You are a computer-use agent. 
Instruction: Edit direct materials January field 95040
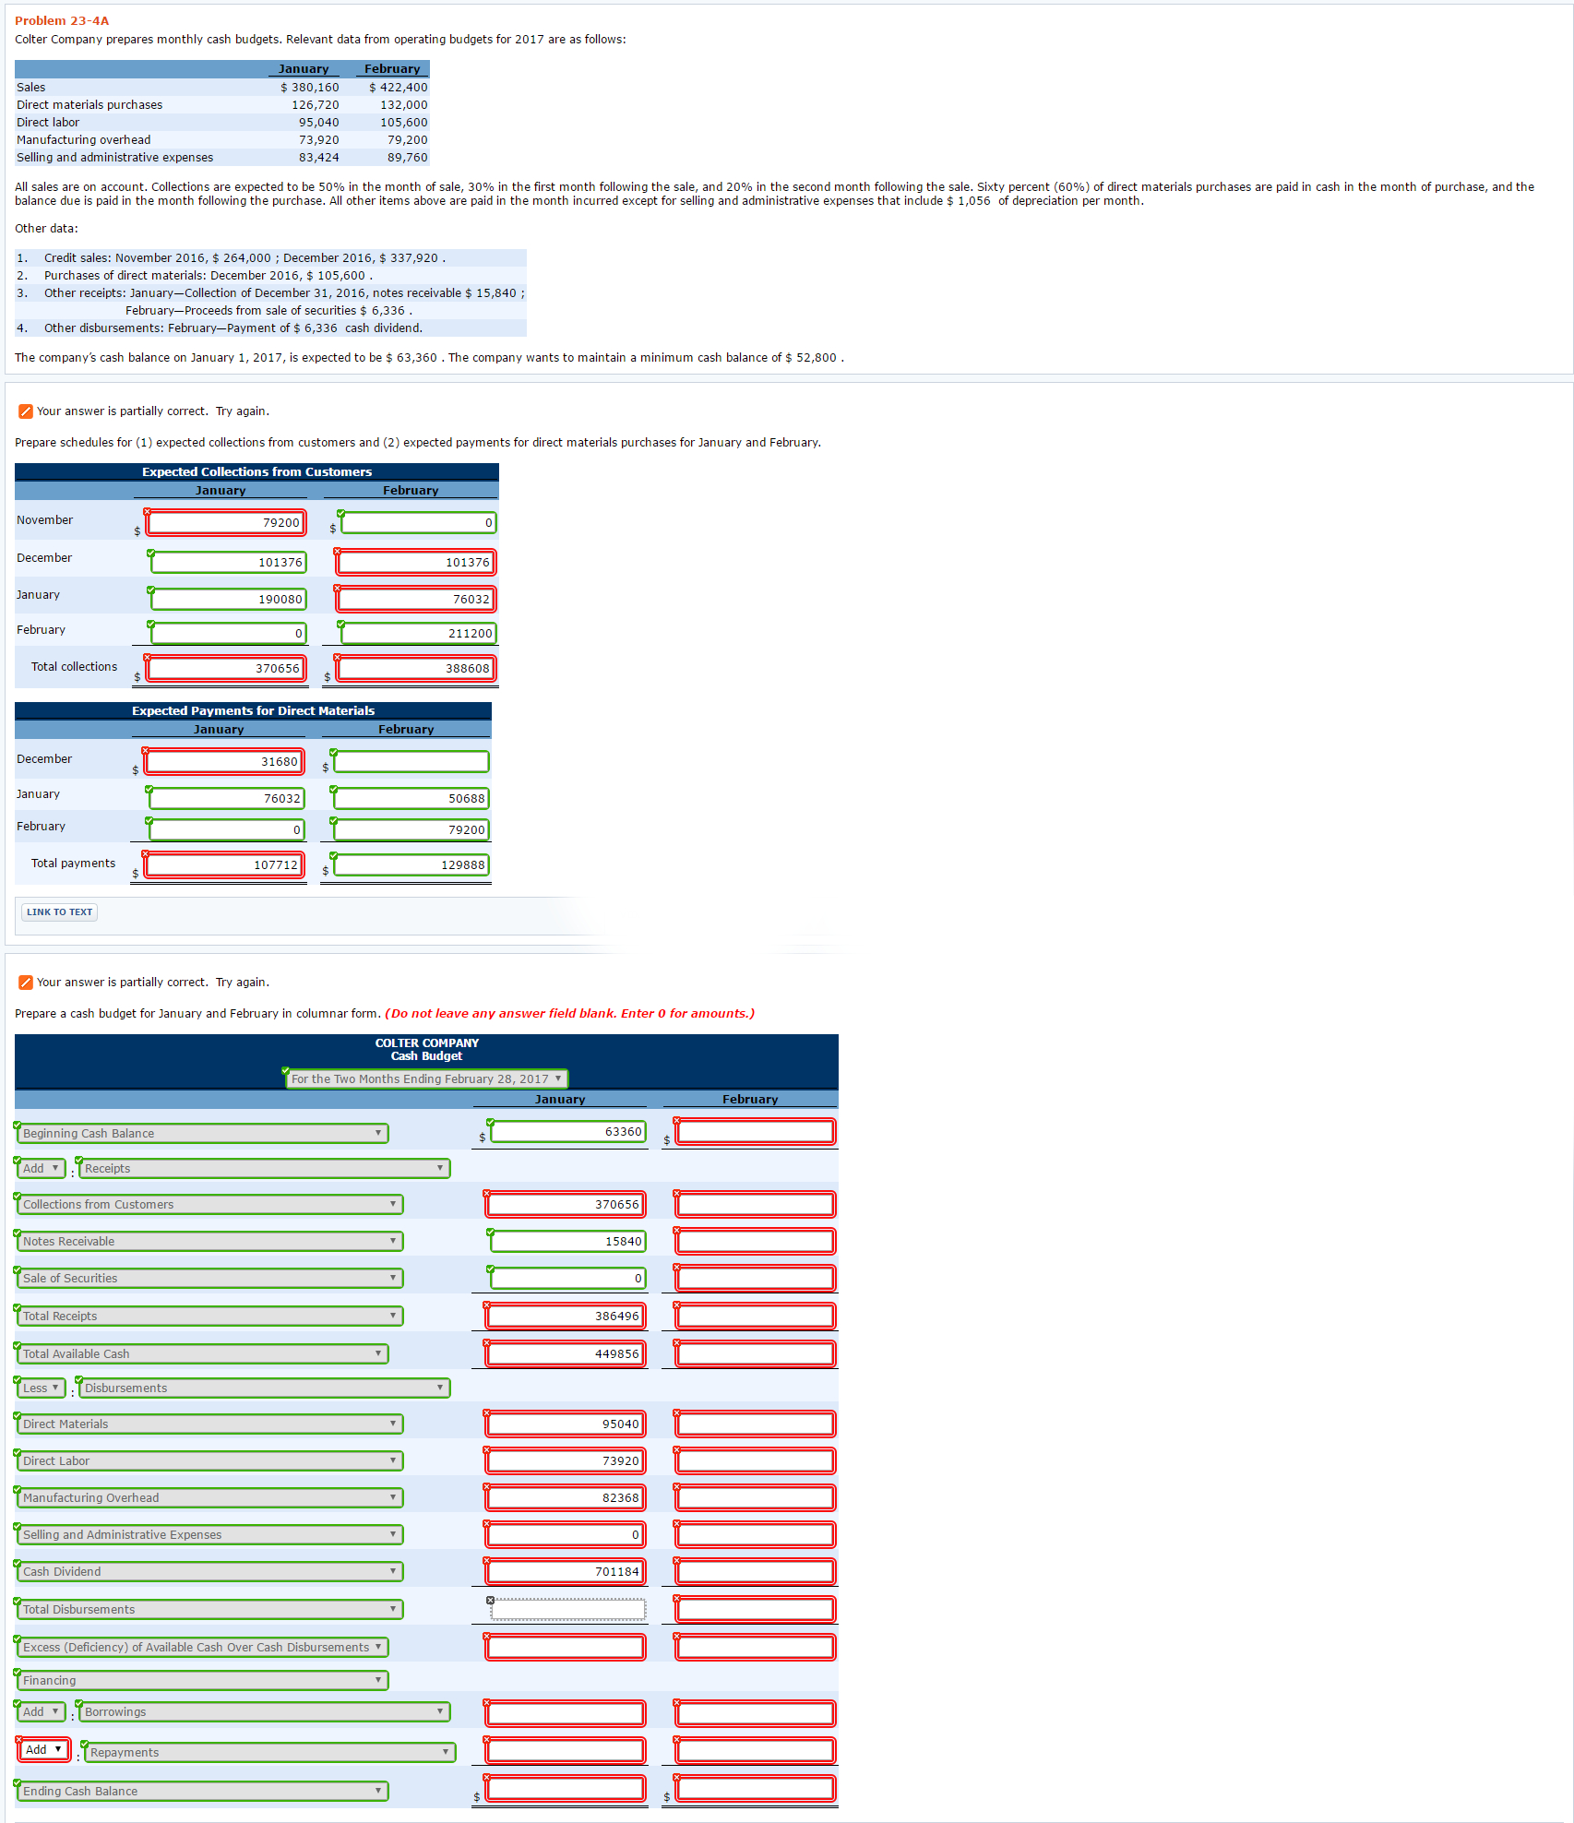pyautogui.click(x=566, y=1424)
